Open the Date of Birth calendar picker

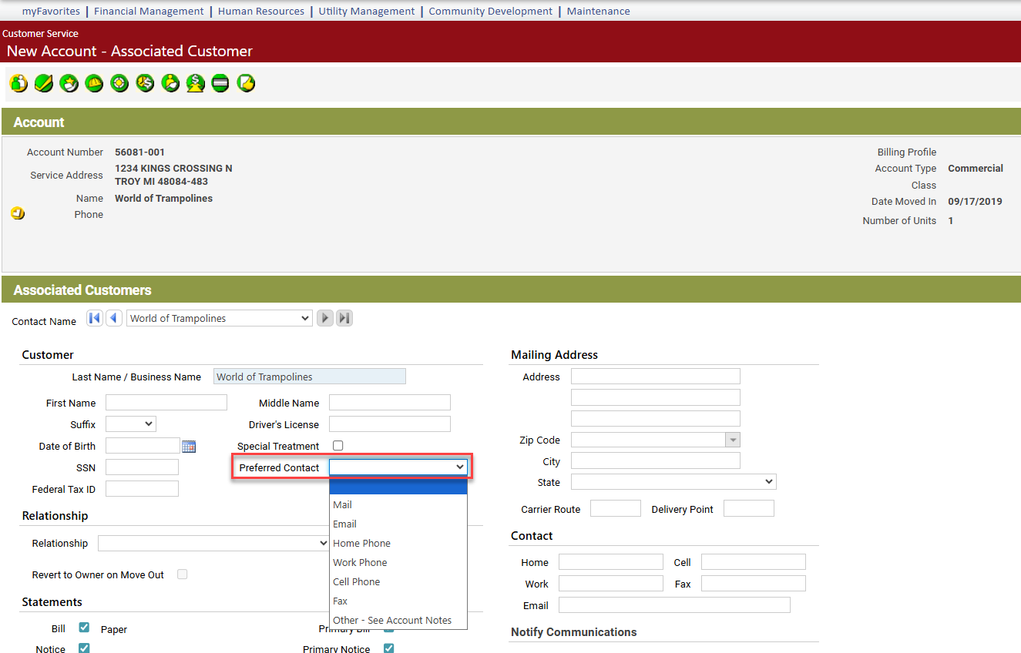coord(189,447)
